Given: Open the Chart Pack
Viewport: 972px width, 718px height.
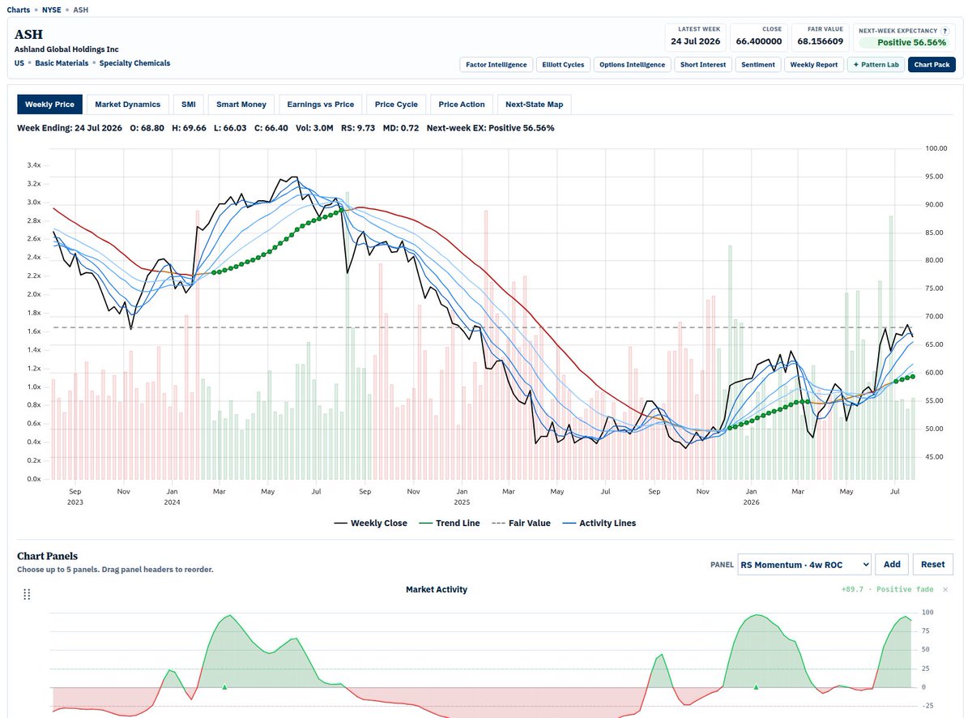Looking at the screenshot, I should [932, 65].
